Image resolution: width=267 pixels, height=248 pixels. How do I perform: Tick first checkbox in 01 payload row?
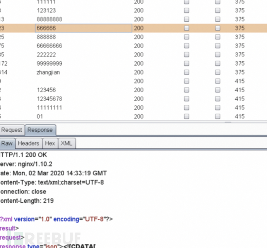pyautogui.click(x=187, y=116)
